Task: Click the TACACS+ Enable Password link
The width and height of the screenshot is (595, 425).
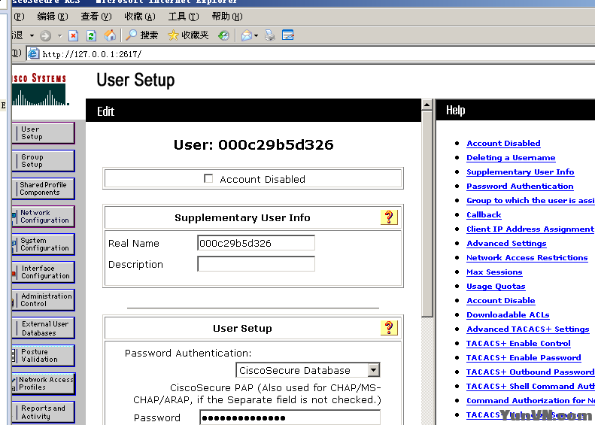Action: pos(524,358)
